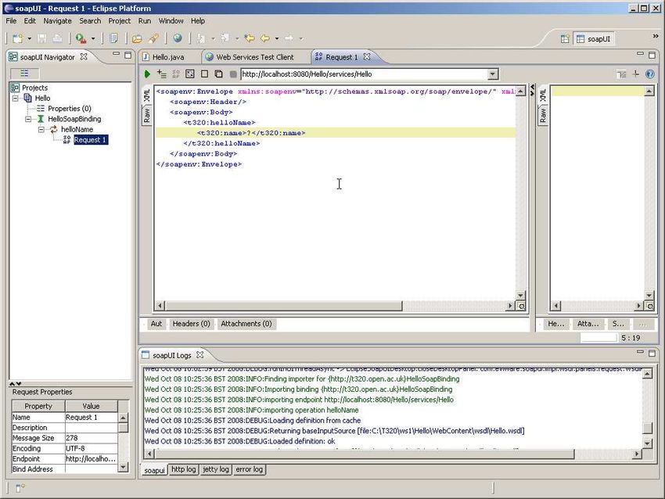Open the File menu

11,21
